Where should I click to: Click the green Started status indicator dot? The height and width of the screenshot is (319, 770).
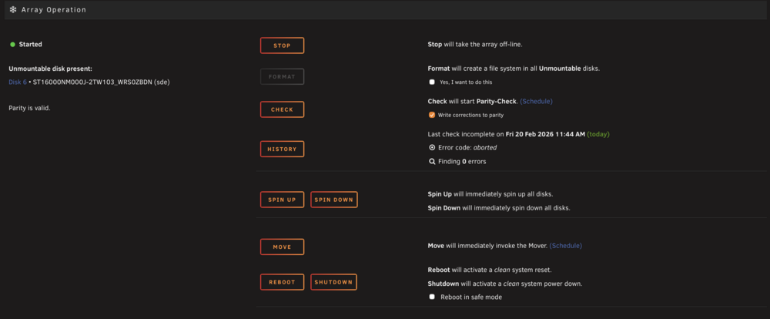click(13, 44)
